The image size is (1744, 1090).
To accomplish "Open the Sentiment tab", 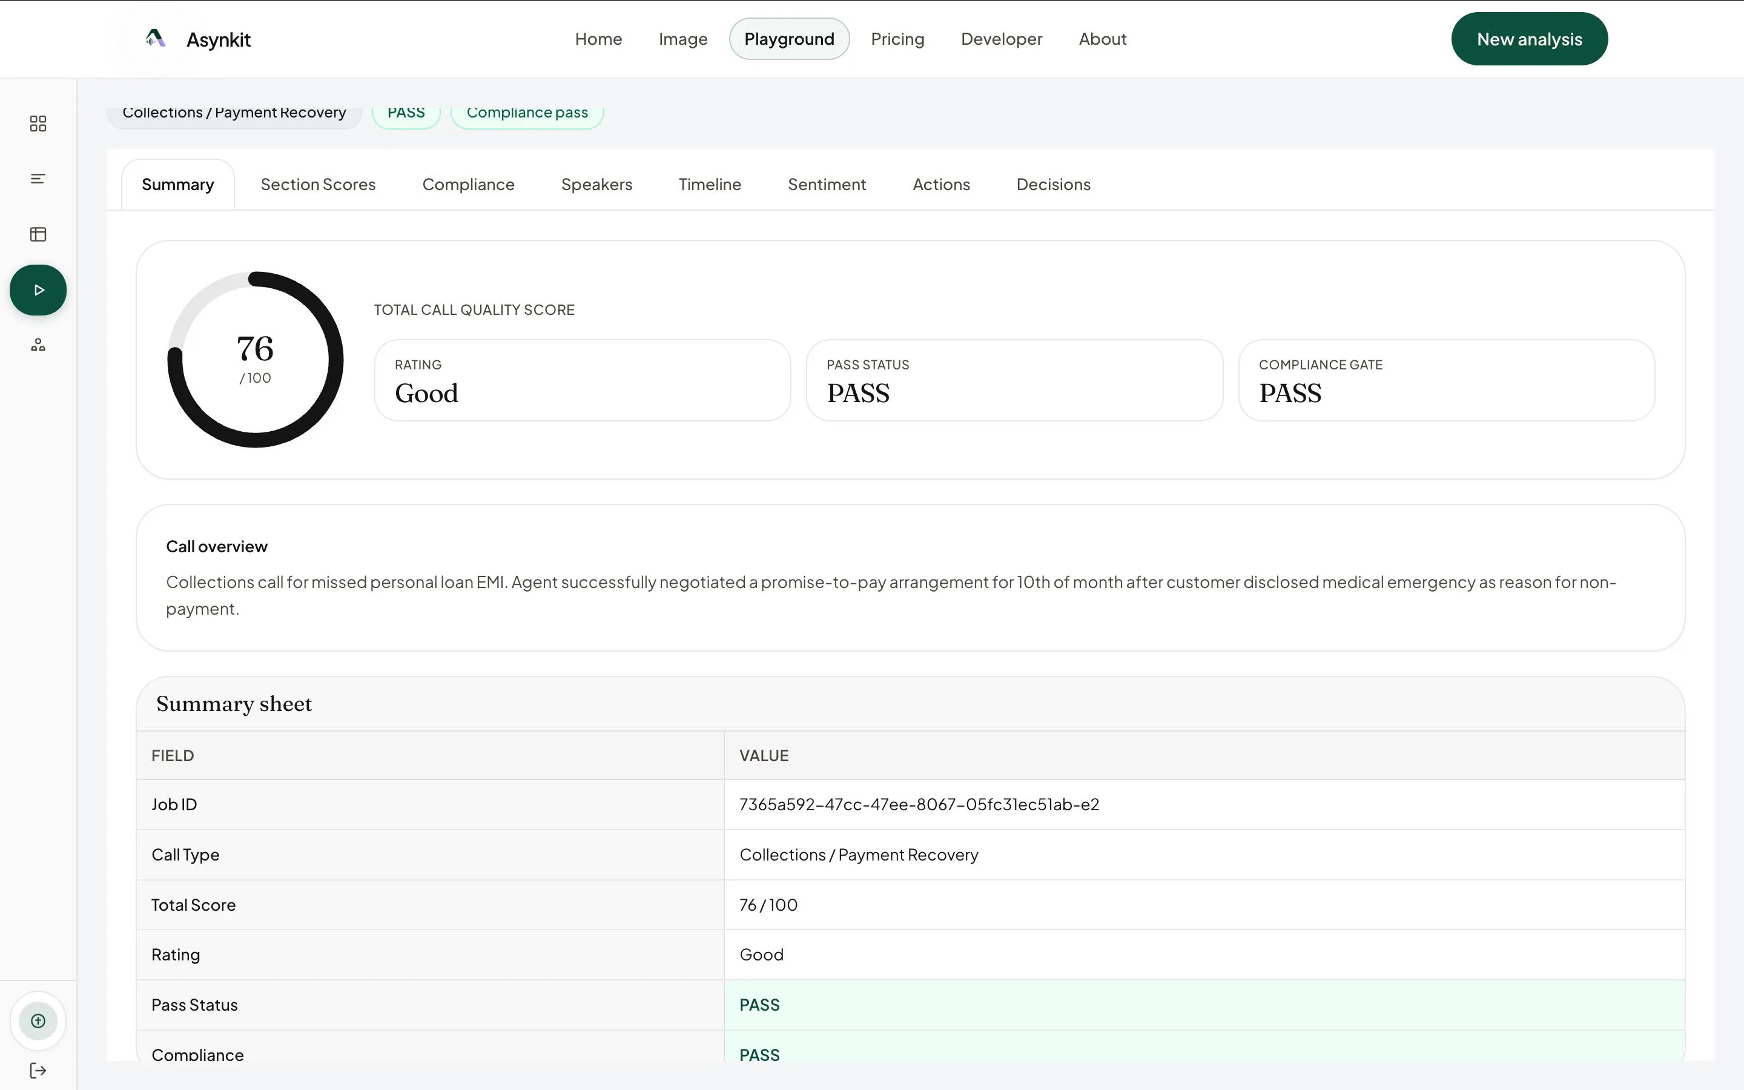I will click(x=827, y=185).
